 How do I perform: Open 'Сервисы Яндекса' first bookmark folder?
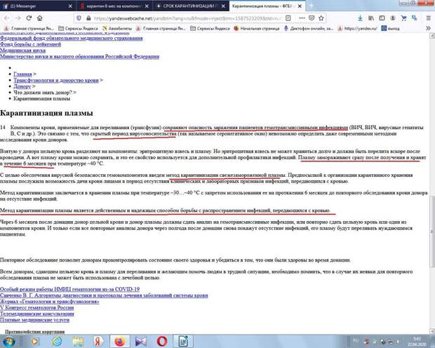tap(78, 28)
